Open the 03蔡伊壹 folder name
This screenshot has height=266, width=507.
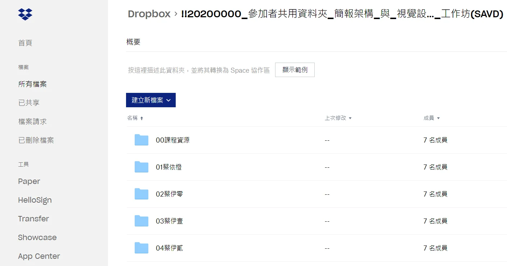tap(169, 221)
